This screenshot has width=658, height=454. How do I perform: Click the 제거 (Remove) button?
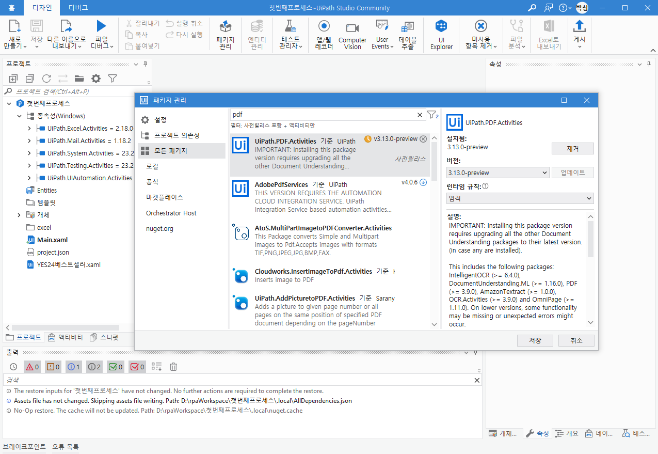tap(572, 149)
